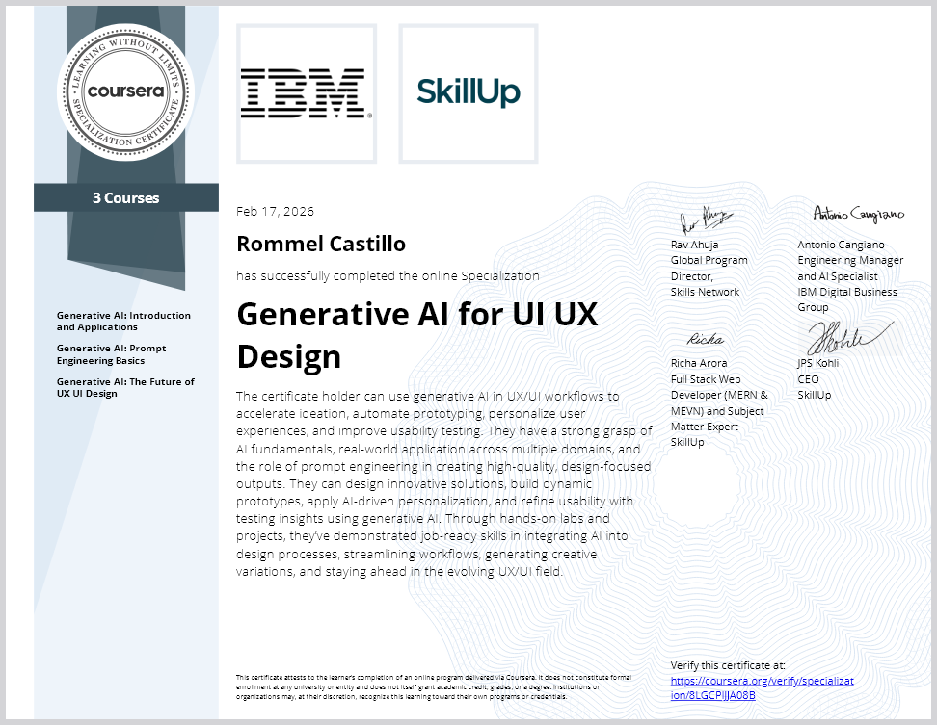Click the disclaimer fine print at bottom
The image size is (937, 725).
pyautogui.click(x=432, y=686)
